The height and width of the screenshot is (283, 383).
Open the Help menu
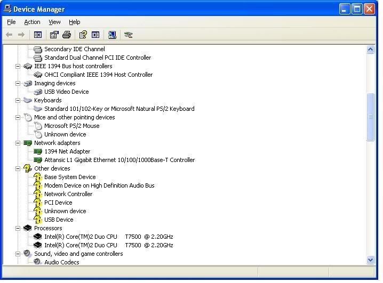point(75,22)
